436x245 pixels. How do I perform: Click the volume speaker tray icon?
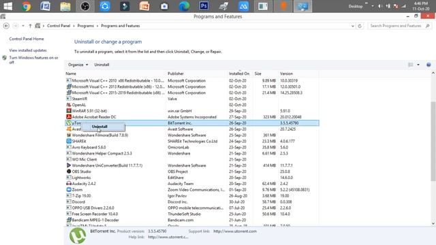point(380,6)
